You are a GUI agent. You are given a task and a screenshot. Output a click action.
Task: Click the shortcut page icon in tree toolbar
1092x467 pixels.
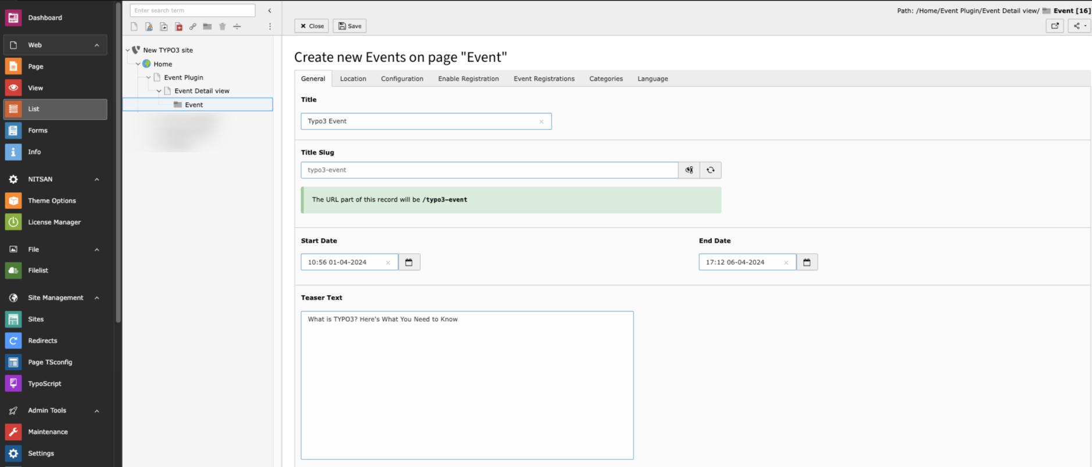(164, 27)
